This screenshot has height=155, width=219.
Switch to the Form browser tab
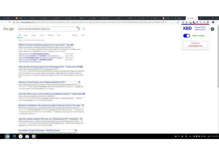[x=32, y=18]
